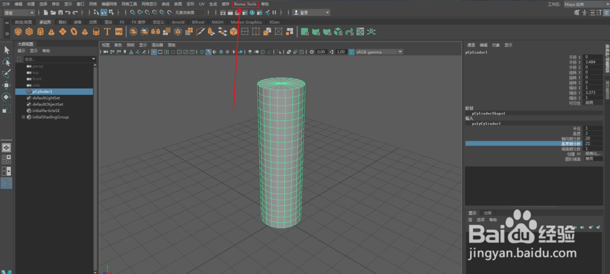The image size is (610, 274).
Task: Select the arrow Select tool
Action: pos(7,50)
